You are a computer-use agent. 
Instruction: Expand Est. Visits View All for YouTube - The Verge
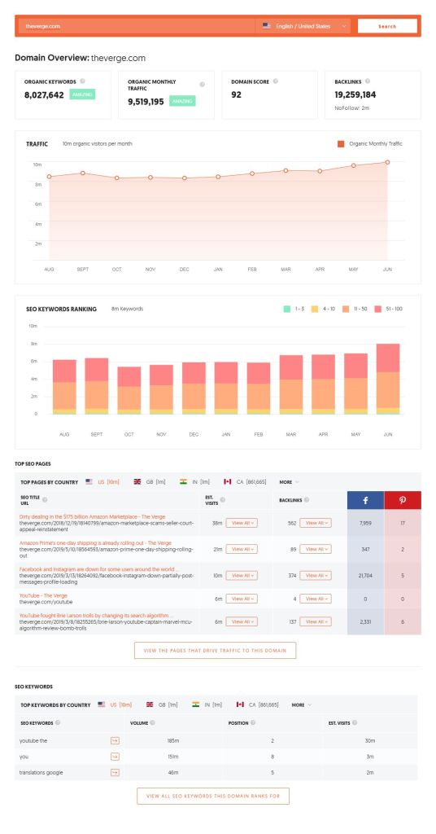(242, 599)
